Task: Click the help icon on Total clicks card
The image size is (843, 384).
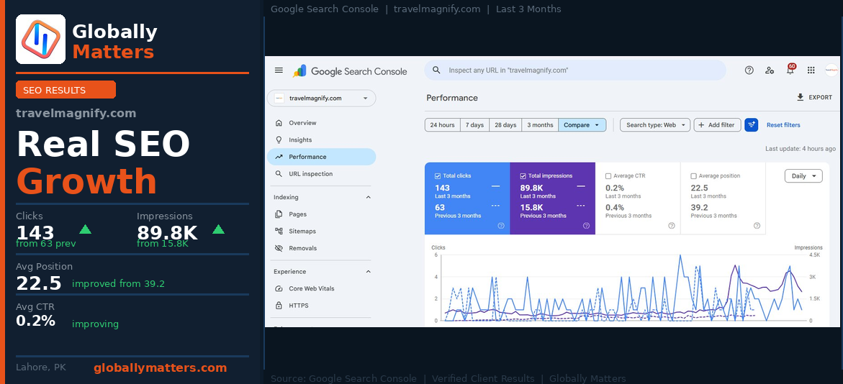Action: 501,226
